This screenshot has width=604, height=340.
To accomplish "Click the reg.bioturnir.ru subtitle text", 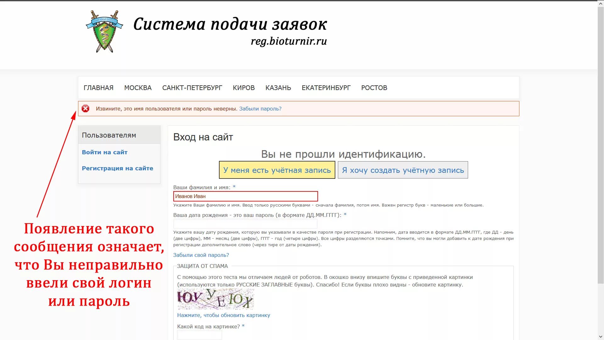I will 289,41.
